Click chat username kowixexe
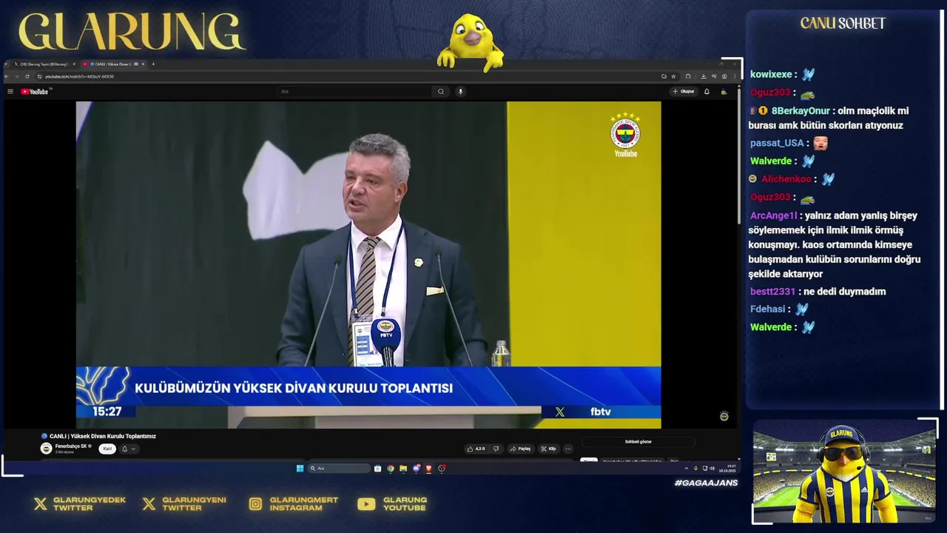The image size is (947, 533). click(x=771, y=75)
